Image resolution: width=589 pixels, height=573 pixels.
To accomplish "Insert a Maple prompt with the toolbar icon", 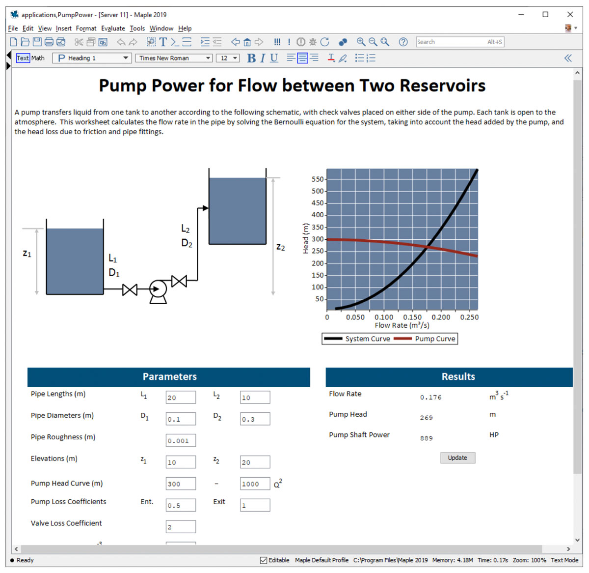I will (x=175, y=42).
